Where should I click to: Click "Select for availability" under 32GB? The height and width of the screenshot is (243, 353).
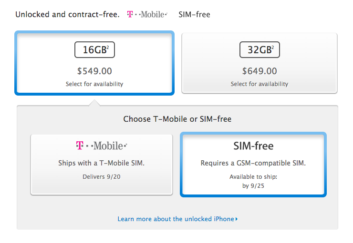[x=260, y=84]
